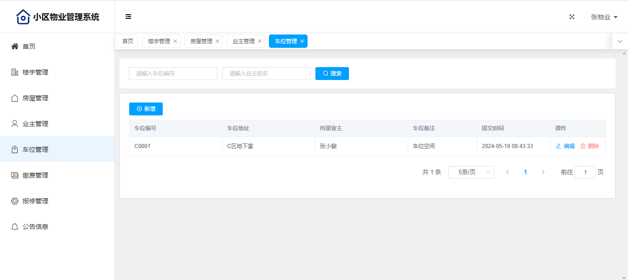628x280 pixels.
Task: Edit the C0001 parking space row
Action: coord(565,146)
